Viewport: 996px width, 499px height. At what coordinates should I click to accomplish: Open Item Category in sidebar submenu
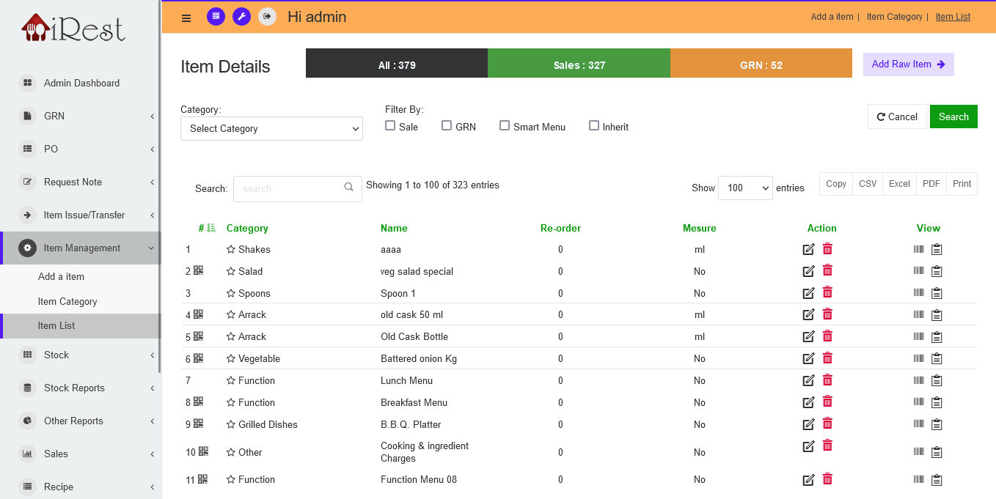tap(67, 301)
